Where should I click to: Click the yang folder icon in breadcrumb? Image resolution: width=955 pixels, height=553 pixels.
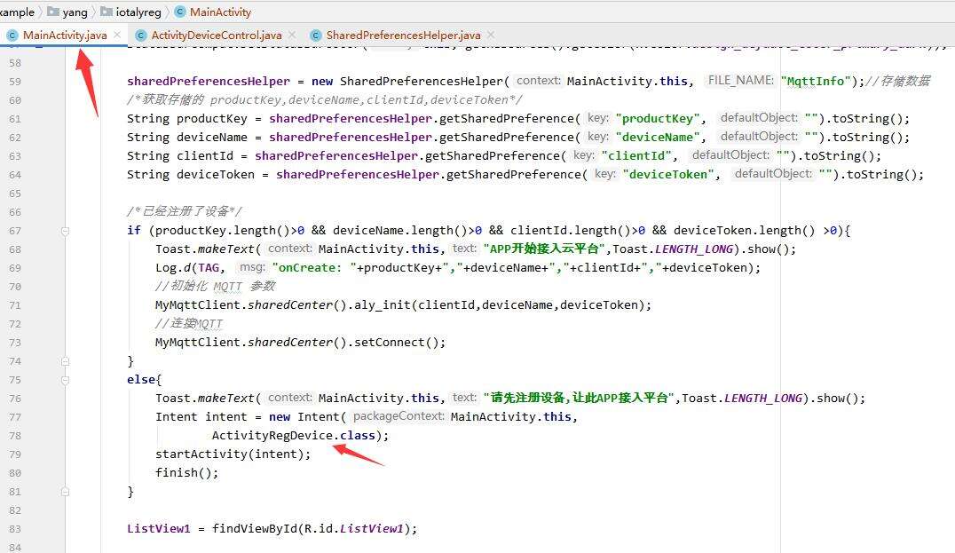tap(53, 12)
